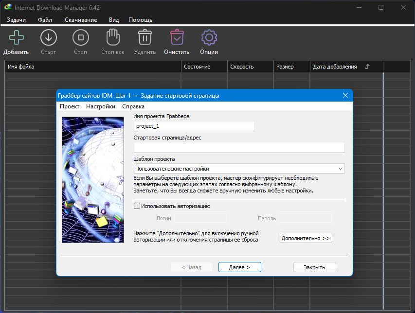Click the Старт download arrow icon
This screenshot has height=313, width=415.
(49, 37)
